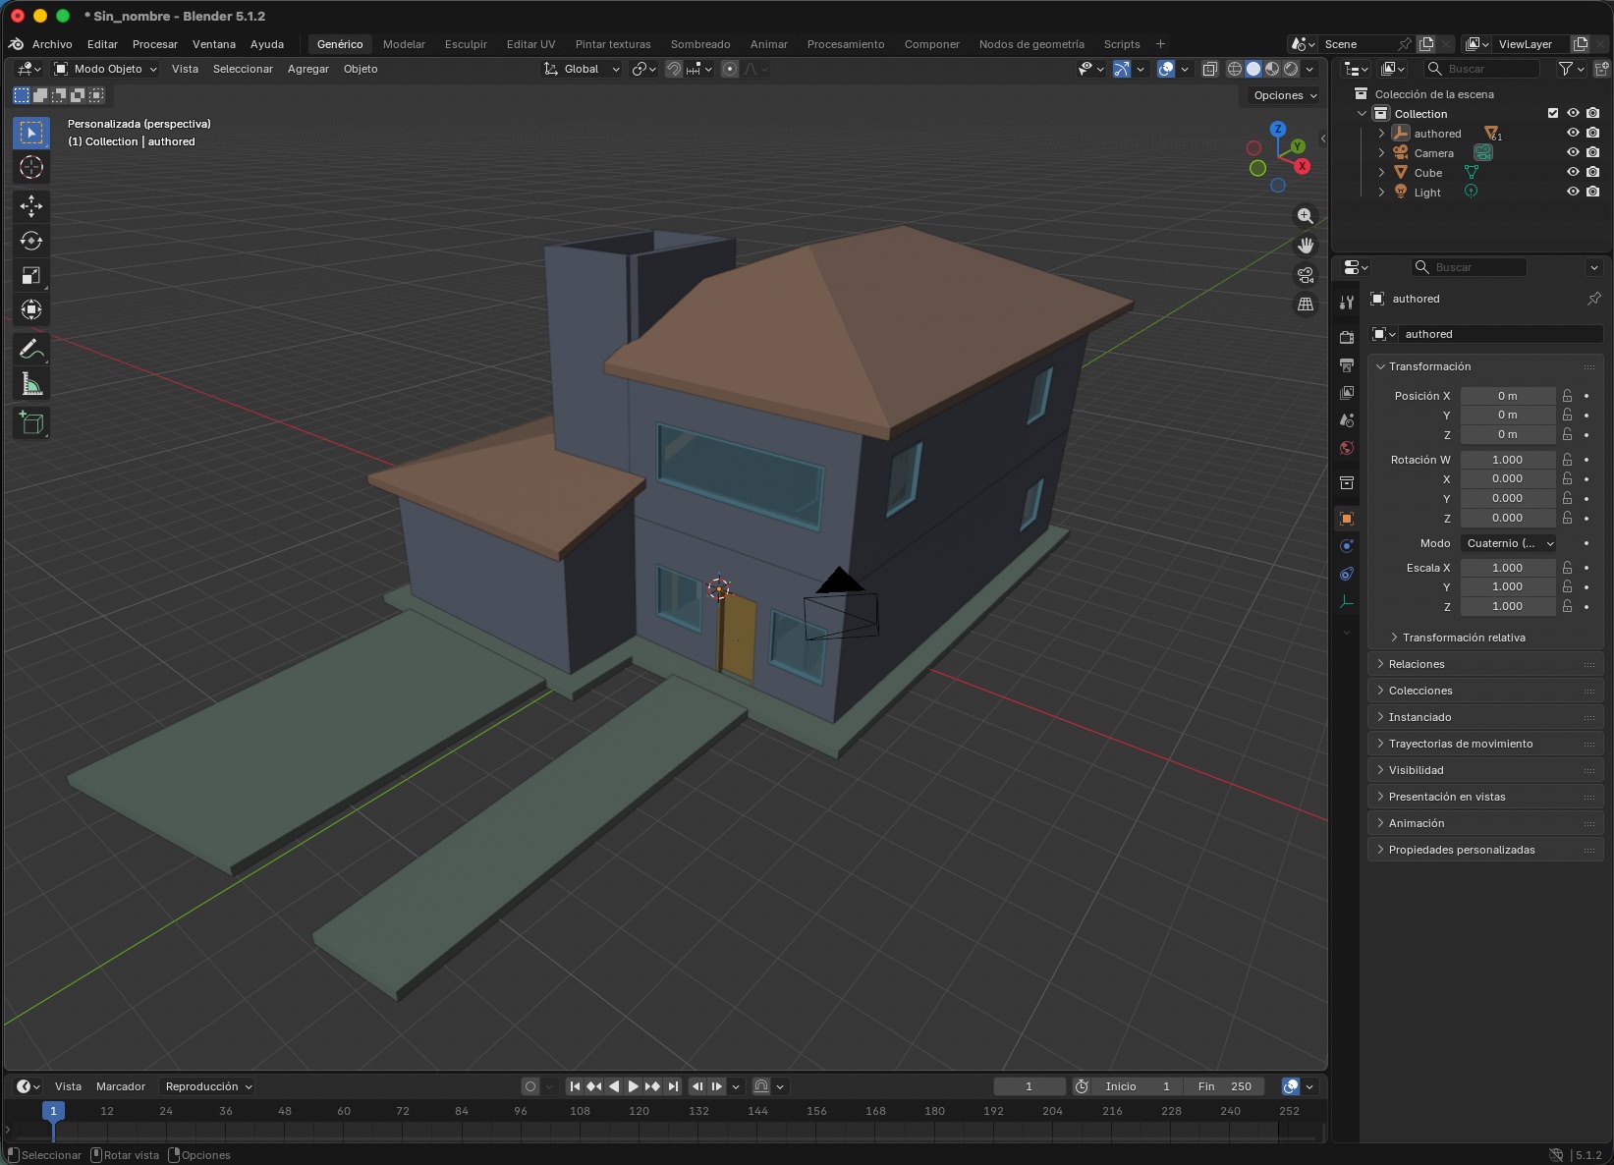Screen dimensions: 1614x1165
Task: Toggle the Position X lock icon
Action: point(1568,396)
